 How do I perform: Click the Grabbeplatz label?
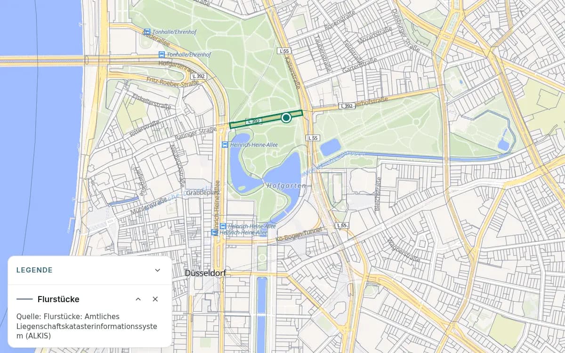coord(203,193)
